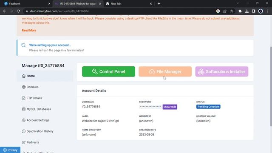Switch to the Facebook tab
The image size is (272, 153).
(27, 4)
